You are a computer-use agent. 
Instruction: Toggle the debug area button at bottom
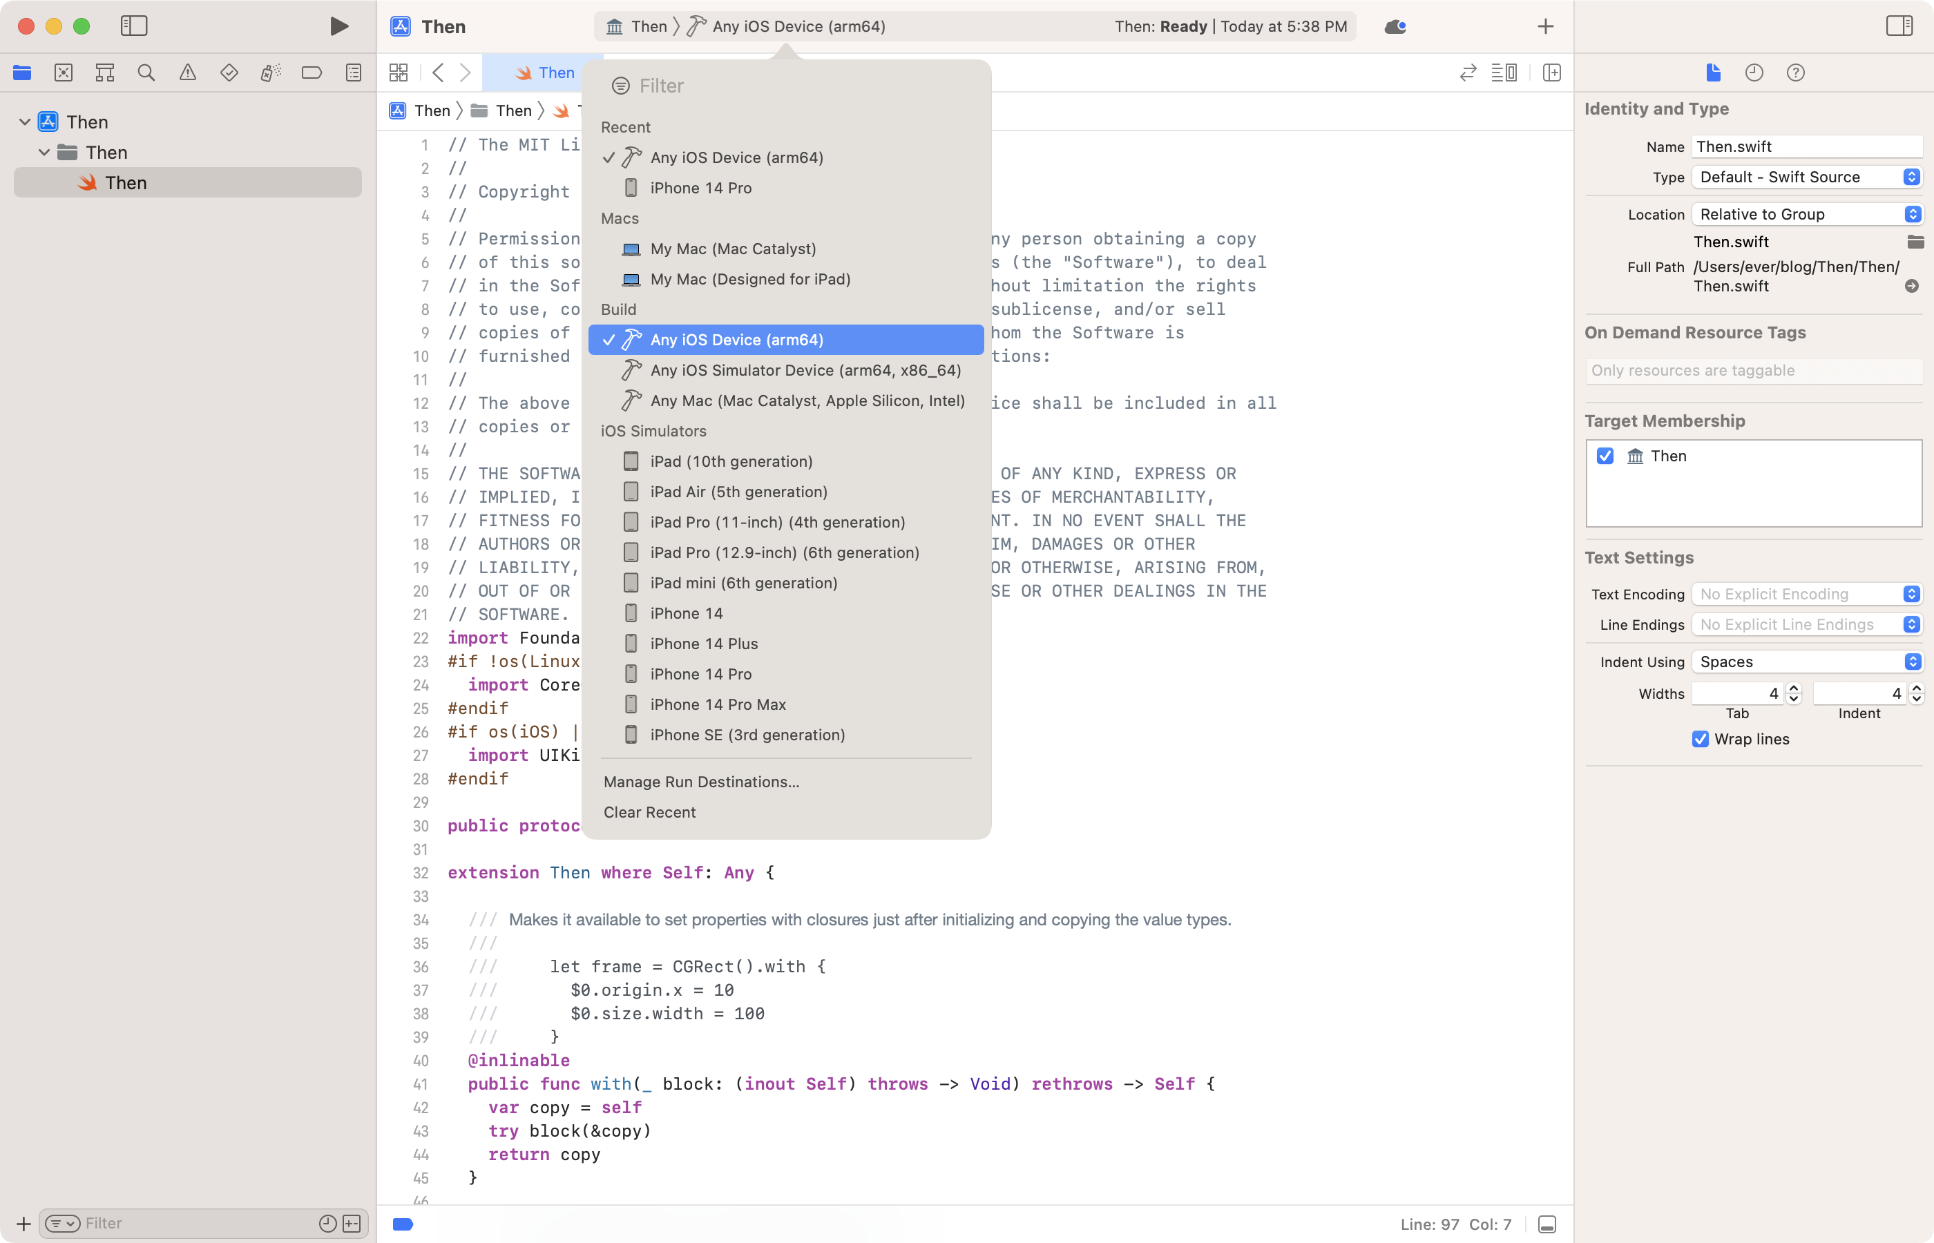(1547, 1224)
